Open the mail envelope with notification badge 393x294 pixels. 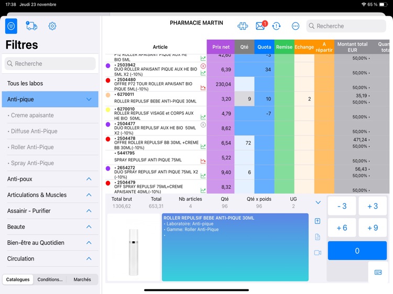261,25
